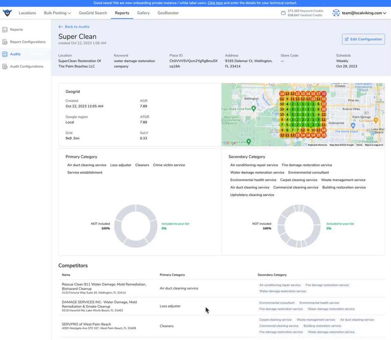This screenshot has width=391, height=340.
Task: Click The Home Depot map pin
Action: click(x=353, y=125)
